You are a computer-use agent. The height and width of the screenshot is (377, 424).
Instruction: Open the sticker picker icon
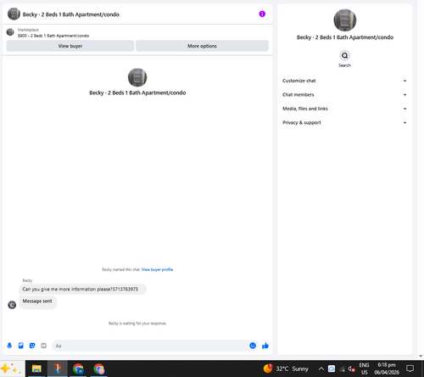[32, 346]
